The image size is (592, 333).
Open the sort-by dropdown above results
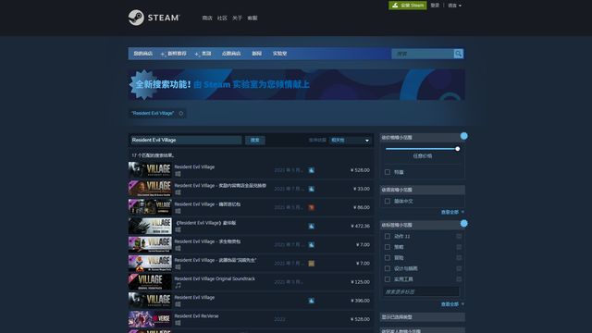[x=350, y=140]
